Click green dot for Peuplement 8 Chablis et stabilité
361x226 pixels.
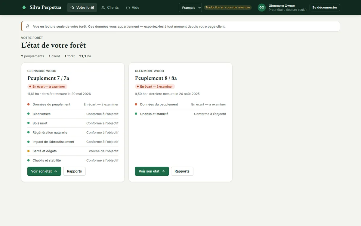pyautogui.click(x=136, y=114)
